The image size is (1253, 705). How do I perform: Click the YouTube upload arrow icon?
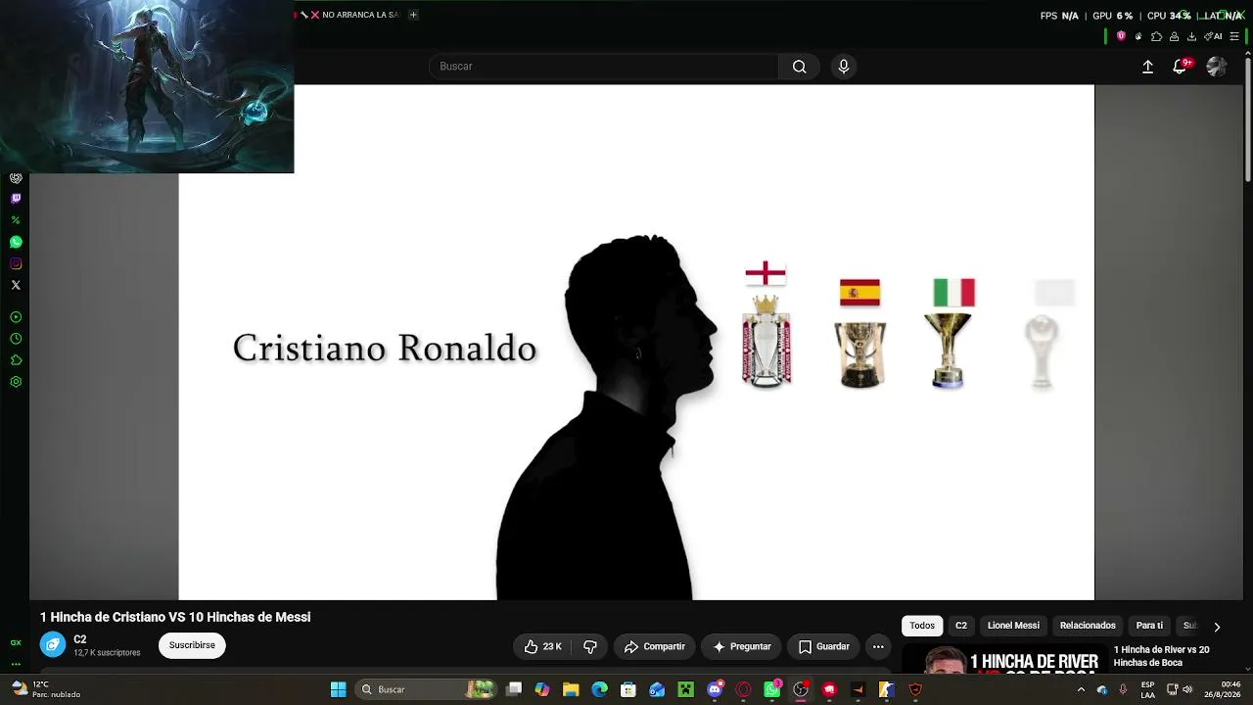[x=1148, y=67]
